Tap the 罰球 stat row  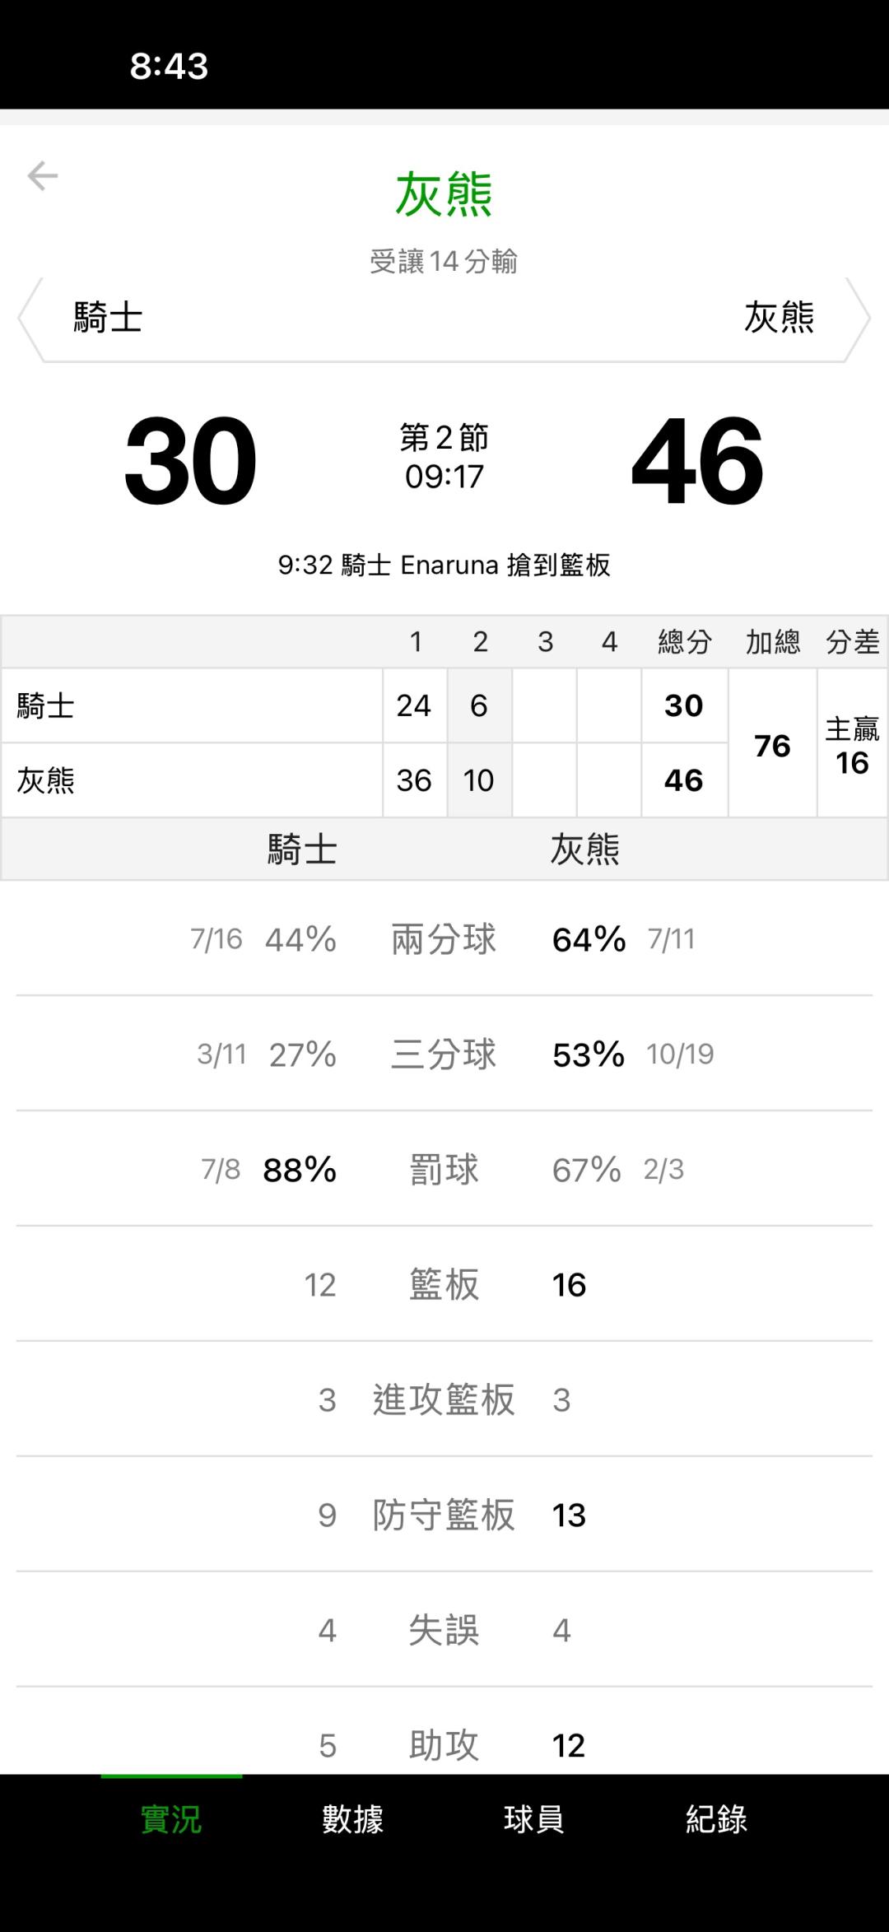[444, 1170]
